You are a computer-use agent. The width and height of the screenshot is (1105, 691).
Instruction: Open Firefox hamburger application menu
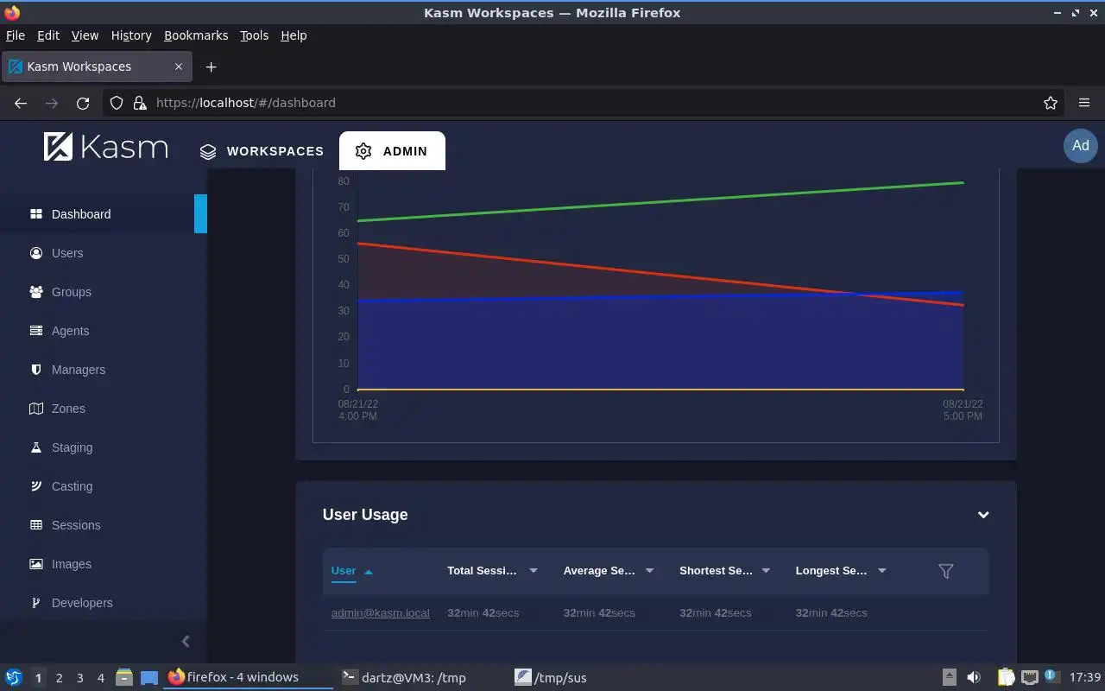click(1084, 103)
